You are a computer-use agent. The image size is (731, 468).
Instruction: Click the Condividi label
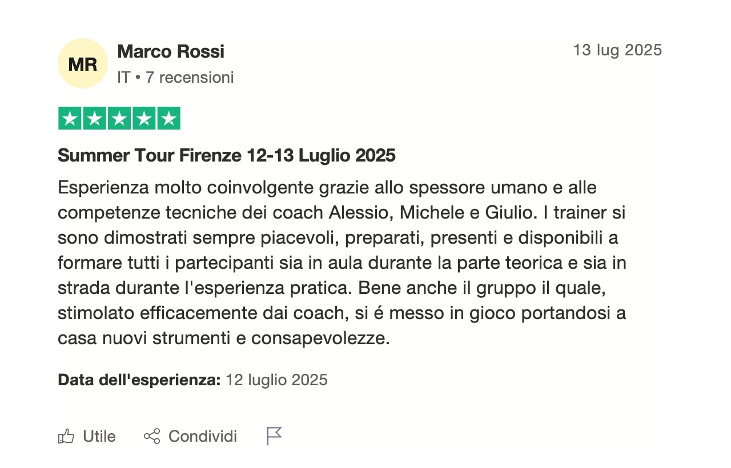click(x=203, y=437)
